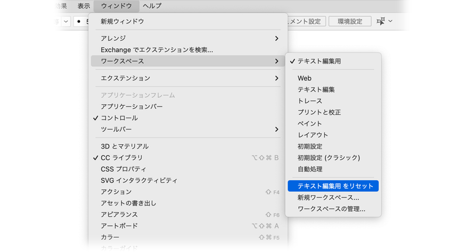Click the document settings button (…メント設定)
The height and width of the screenshot is (252, 465).
pos(304,21)
